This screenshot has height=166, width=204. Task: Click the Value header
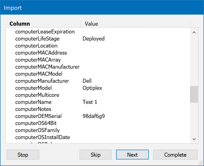point(91,24)
